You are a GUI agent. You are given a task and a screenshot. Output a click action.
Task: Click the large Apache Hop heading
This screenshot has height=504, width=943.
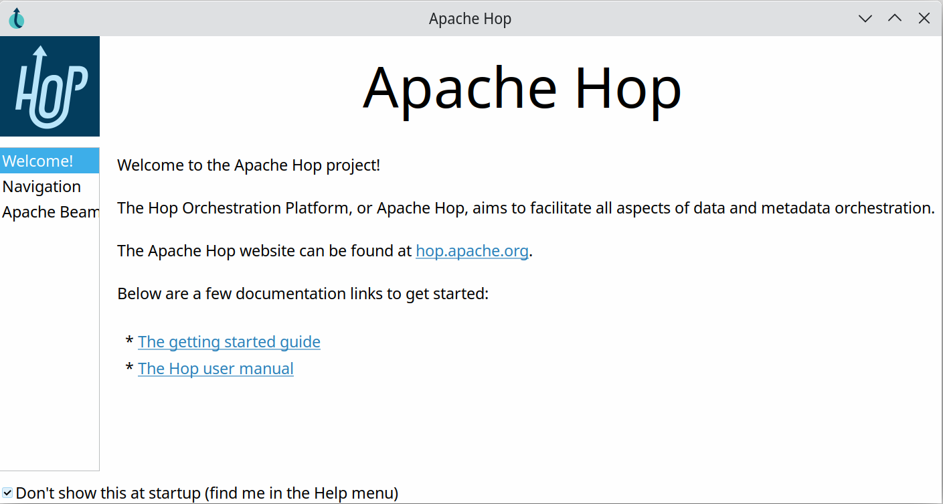tap(522, 88)
